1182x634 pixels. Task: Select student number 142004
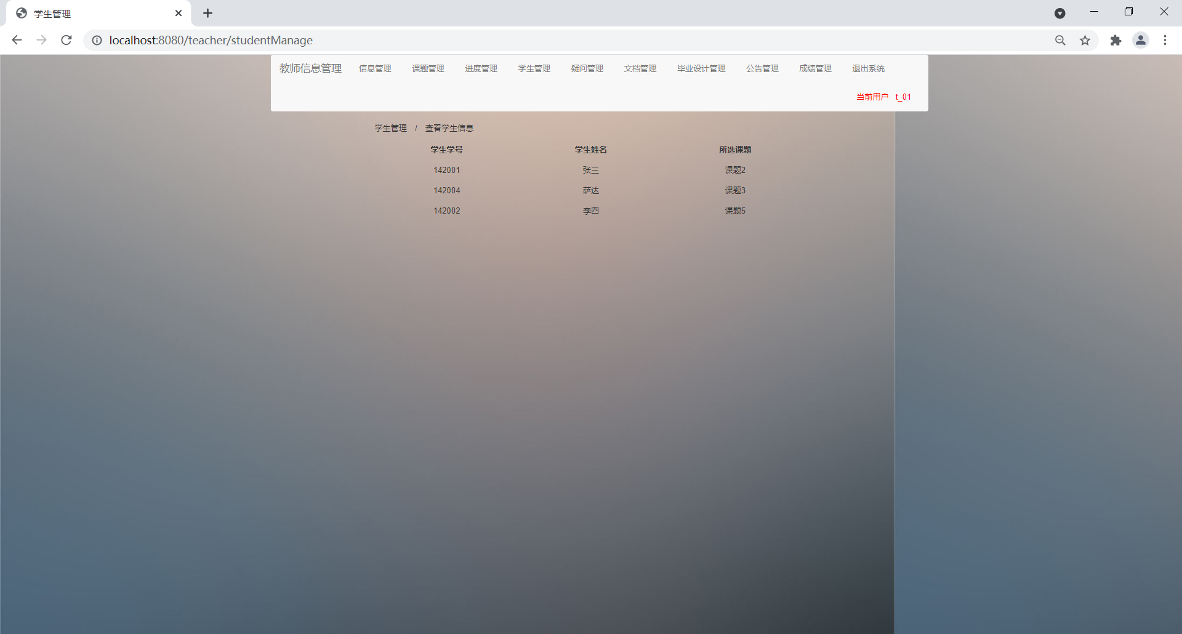pyautogui.click(x=447, y=190)
